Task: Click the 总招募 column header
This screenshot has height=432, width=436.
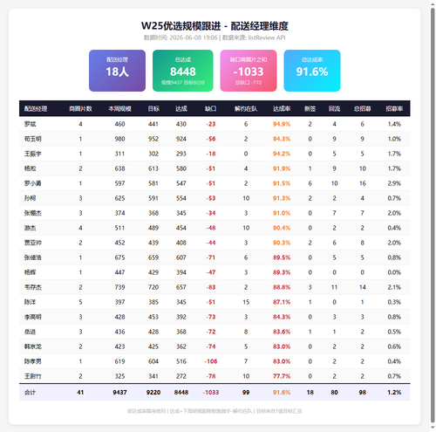Action: click(363, 109)
